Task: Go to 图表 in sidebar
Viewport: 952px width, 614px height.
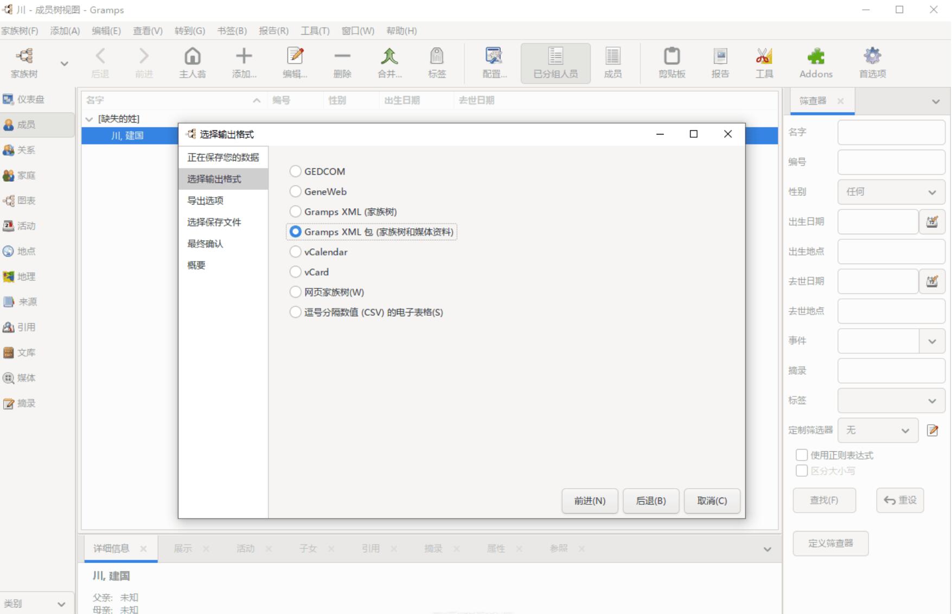Action: pyautogui.click(x=37, y=201)
